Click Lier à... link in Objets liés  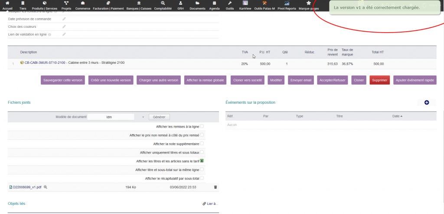click(x=211, y=204)
